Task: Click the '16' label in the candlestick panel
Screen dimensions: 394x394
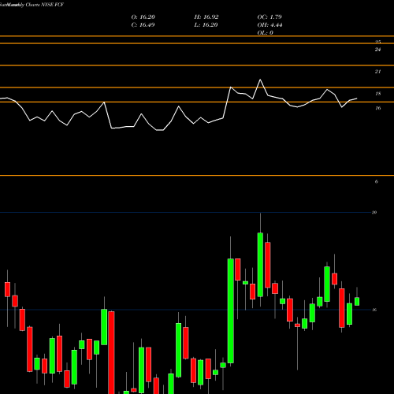Action: point(374,310)
